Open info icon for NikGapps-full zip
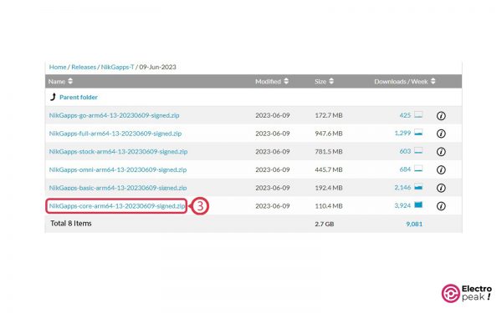The height and width of the screenshot is (313, 502). click(x=441, y=134)
